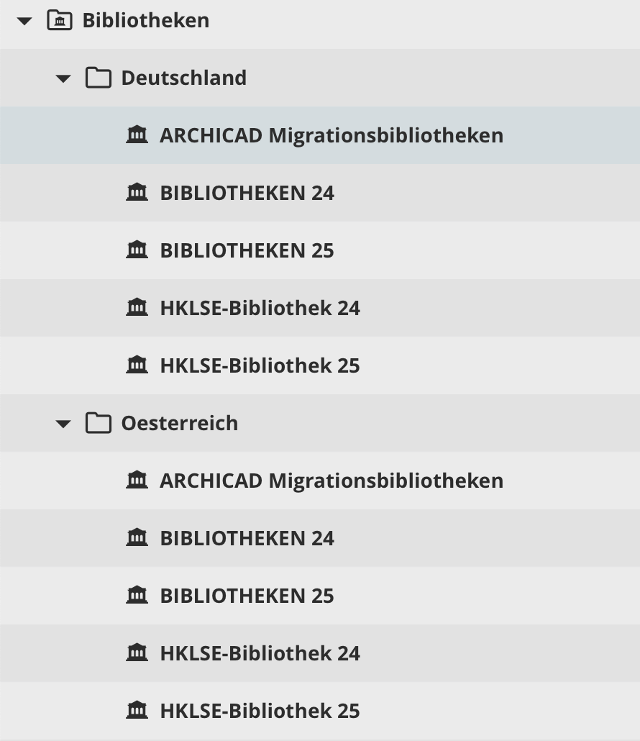
Task: Click library icon of Oesterreich HKLSE-Bibliothek 24
Action: 137,653
